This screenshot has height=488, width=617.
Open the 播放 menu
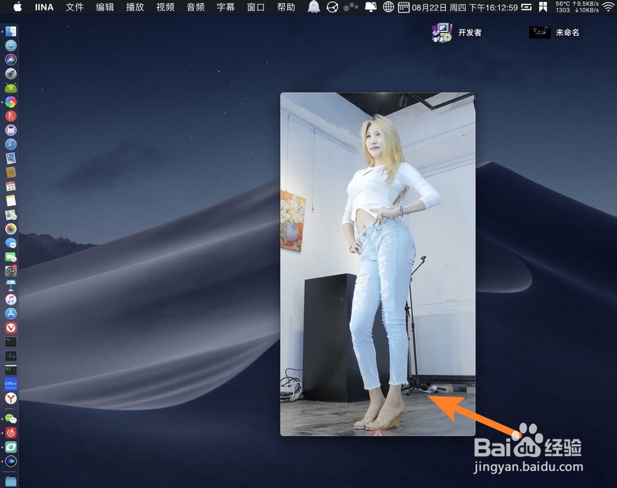click(x=135, y=7)
